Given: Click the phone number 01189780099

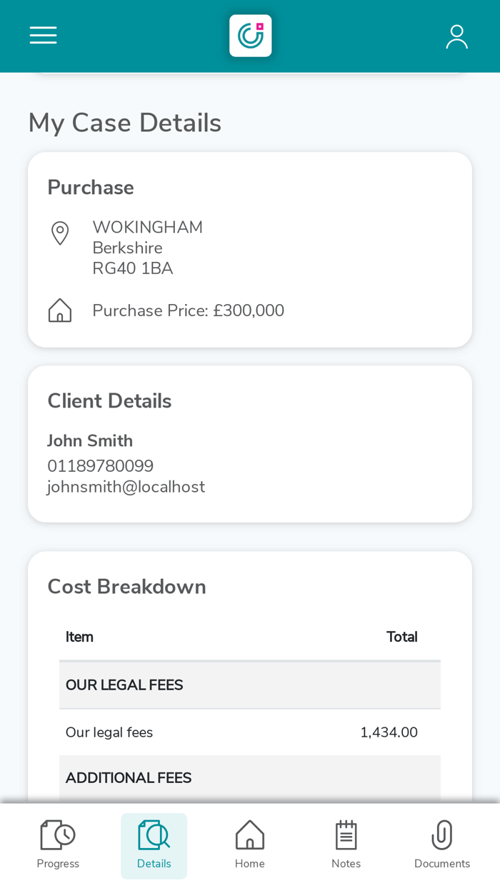Looking at the screenshot, I should point(101,466).
